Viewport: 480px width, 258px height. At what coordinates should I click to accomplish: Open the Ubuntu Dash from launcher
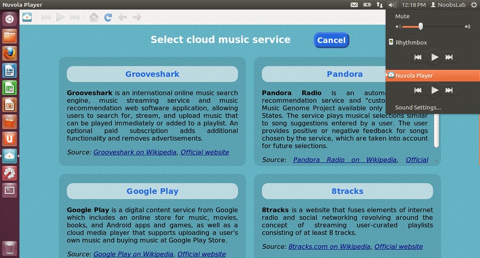click(9, 19)
